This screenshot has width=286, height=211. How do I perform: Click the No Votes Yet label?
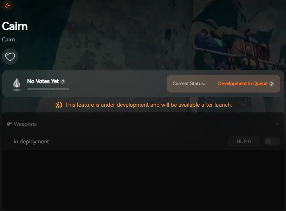pos(43,81)
